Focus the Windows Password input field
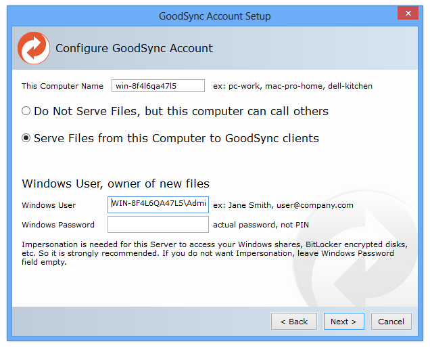This screenshot has width=430, height=348. click(x=158, y=225)
